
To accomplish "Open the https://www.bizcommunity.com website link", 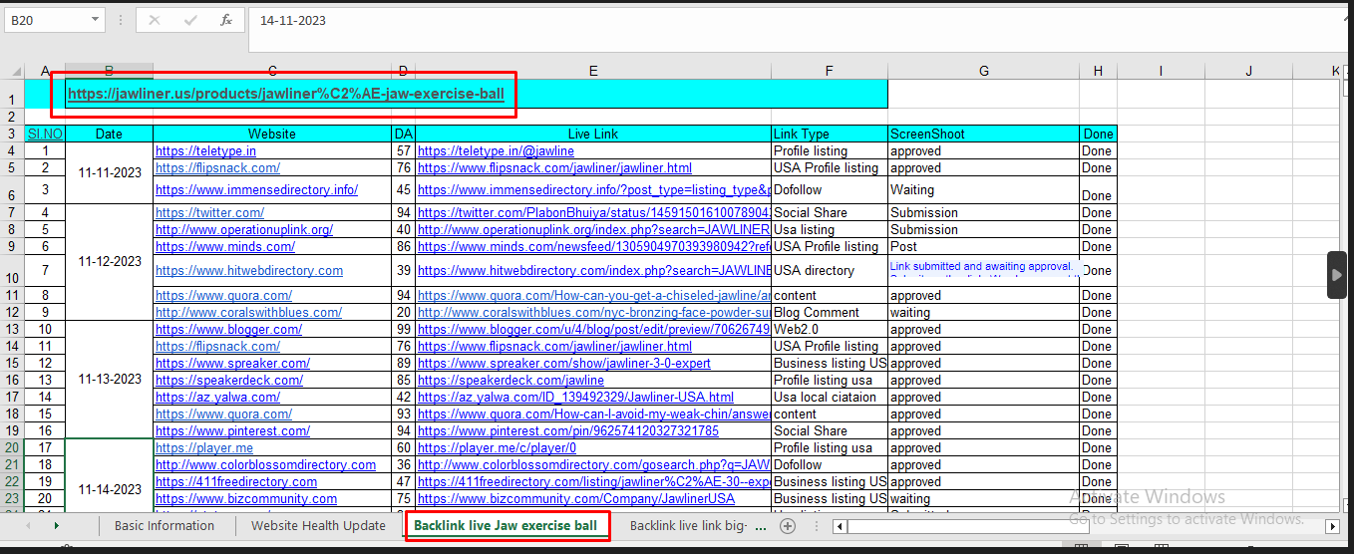I will (246, 498).
